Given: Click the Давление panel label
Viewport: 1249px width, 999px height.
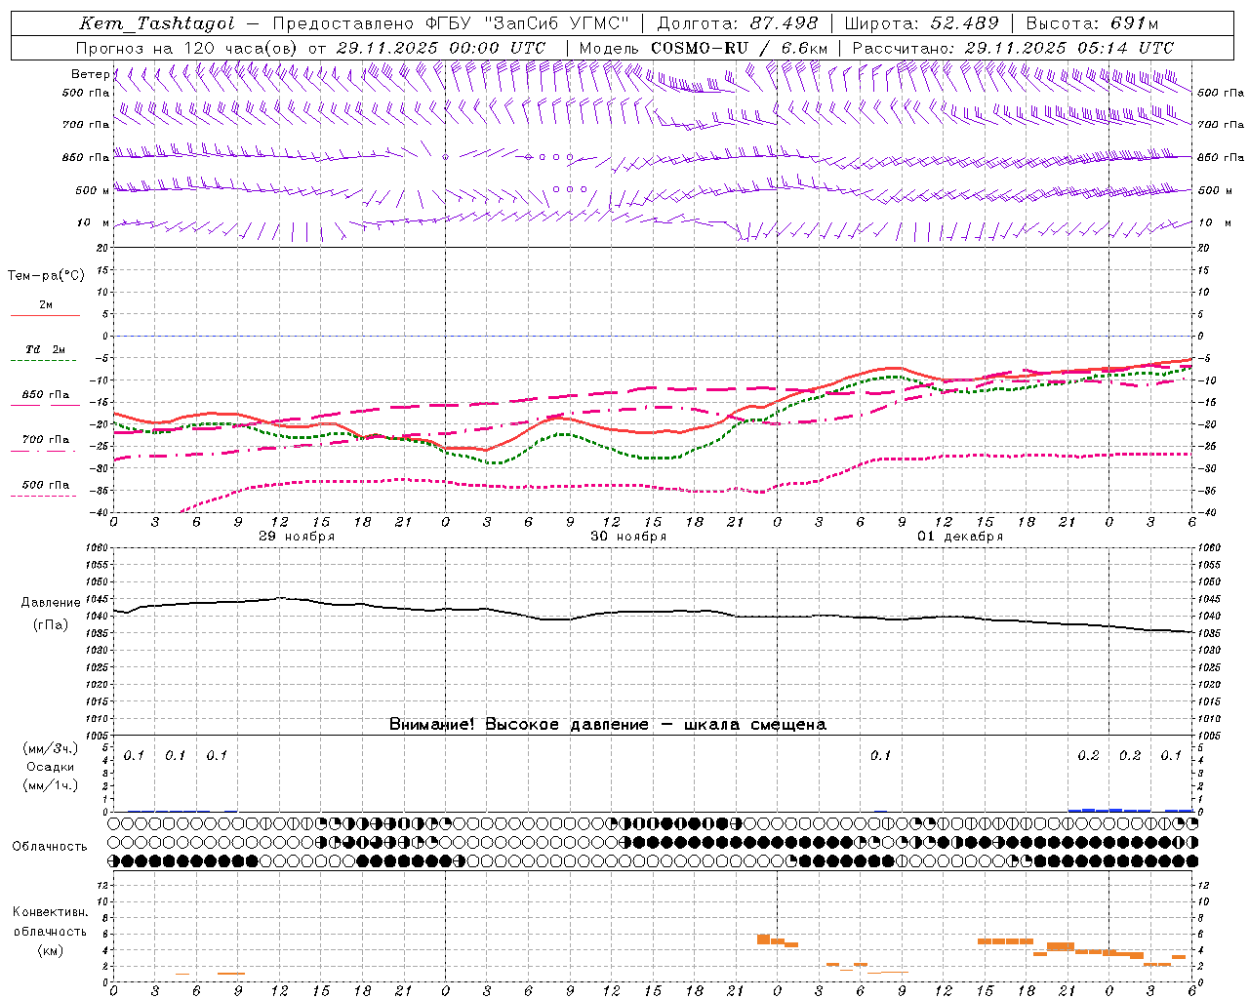Looking at the screenshot, I should point(51,603).
